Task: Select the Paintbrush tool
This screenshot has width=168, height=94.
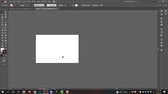Action: 6,22
